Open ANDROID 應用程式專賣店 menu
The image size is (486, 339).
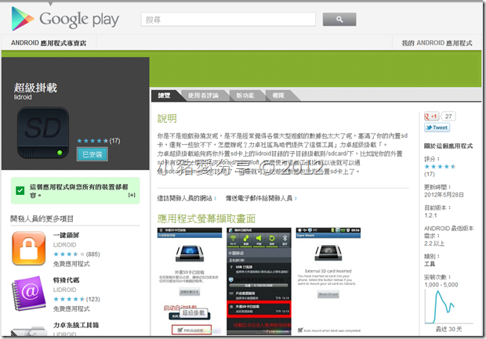coord(49,43)
